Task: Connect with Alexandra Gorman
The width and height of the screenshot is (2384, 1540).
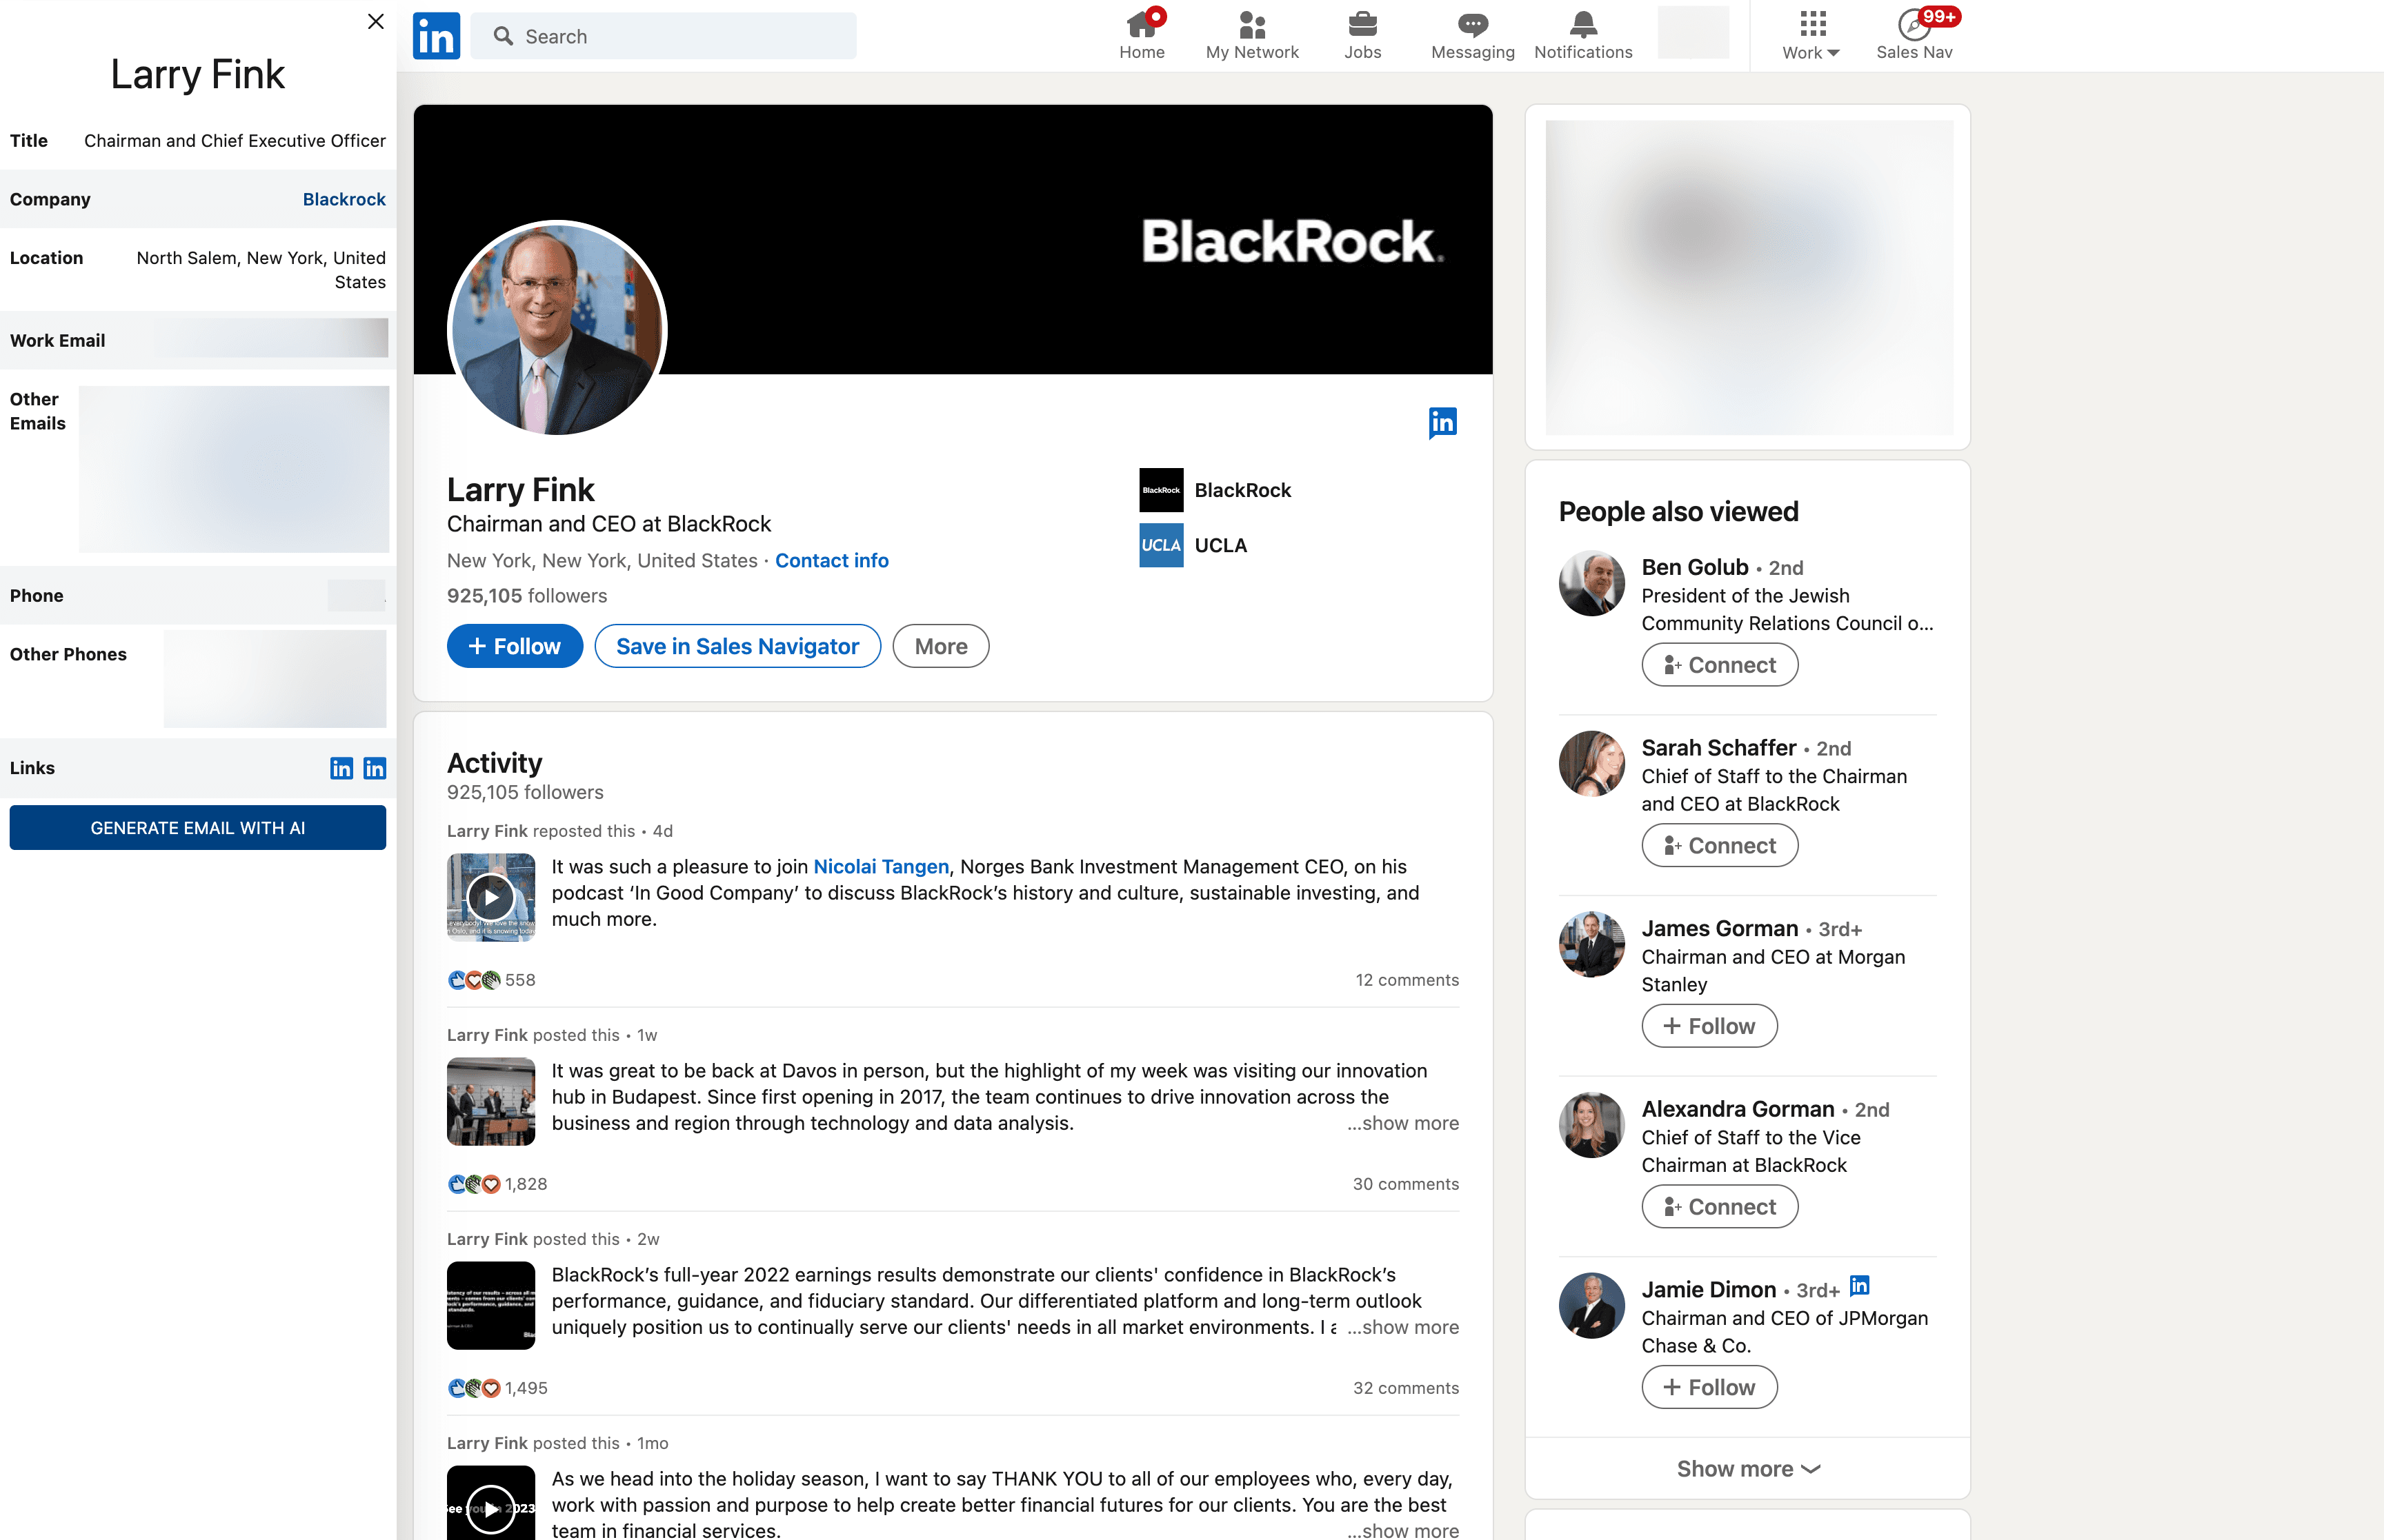Action: 1720,1207
